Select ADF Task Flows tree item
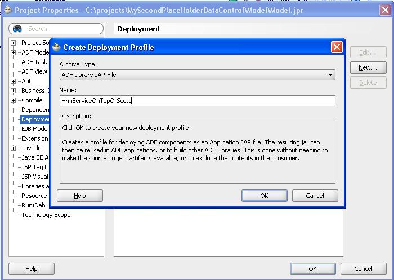394x280 pixels. tap(34, 62)
